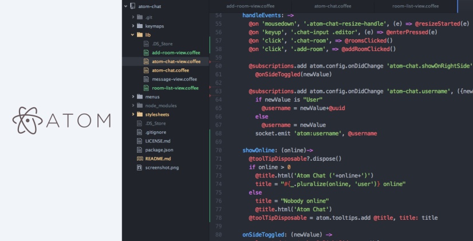The height and width of the screenshot is (241, 473).
Task: Click the keymaps folder icon
Action: pyautogui.click(x=140, y=26)
